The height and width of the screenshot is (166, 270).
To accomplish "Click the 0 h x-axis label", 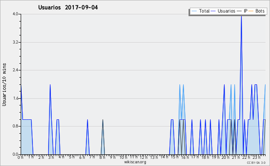I will [x=20, y=157].
